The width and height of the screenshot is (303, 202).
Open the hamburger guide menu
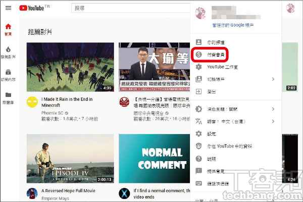tap(8, 8)
